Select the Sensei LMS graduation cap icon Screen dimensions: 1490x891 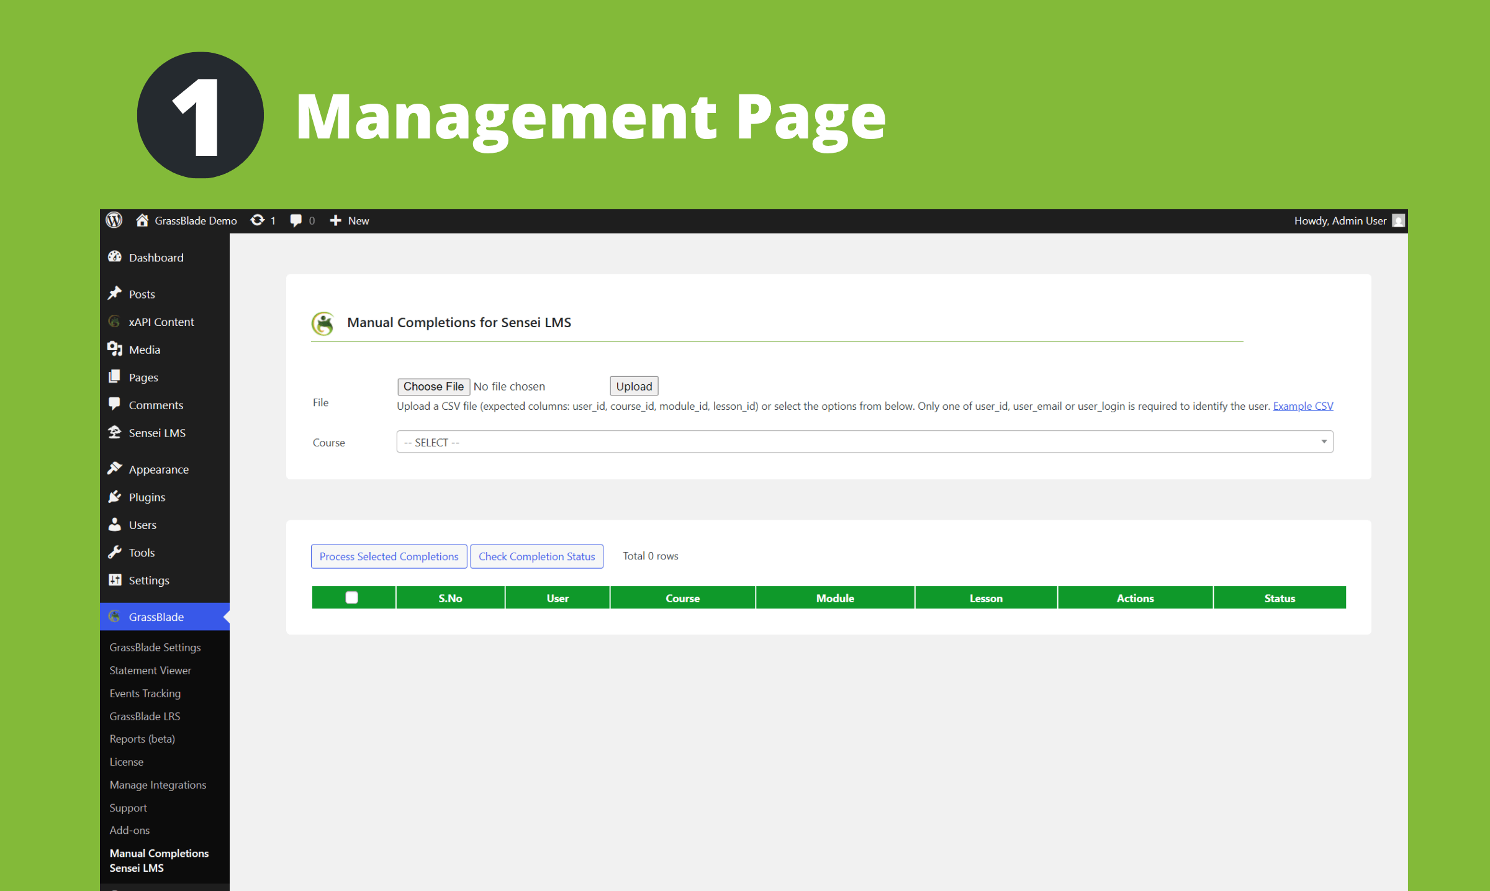(x=115, y=433)
